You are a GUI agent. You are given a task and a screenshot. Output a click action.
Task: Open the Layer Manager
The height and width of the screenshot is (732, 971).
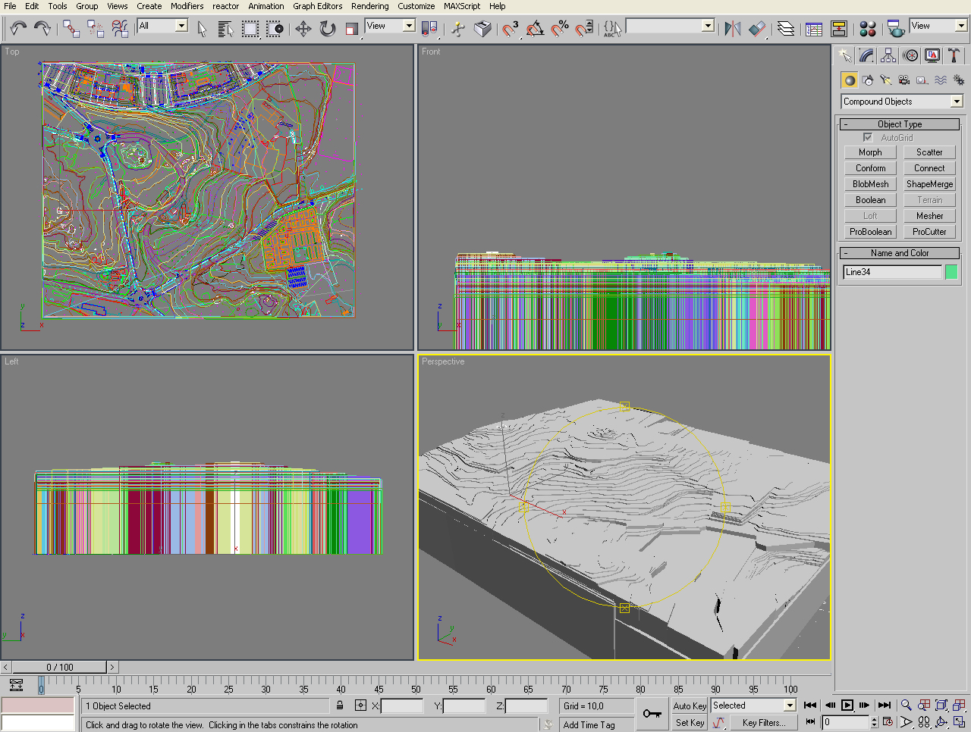(x=786, y=29)
